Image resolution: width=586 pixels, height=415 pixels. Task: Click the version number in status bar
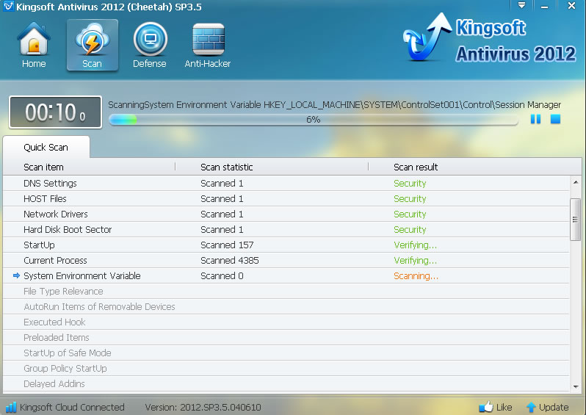[203, 407]
